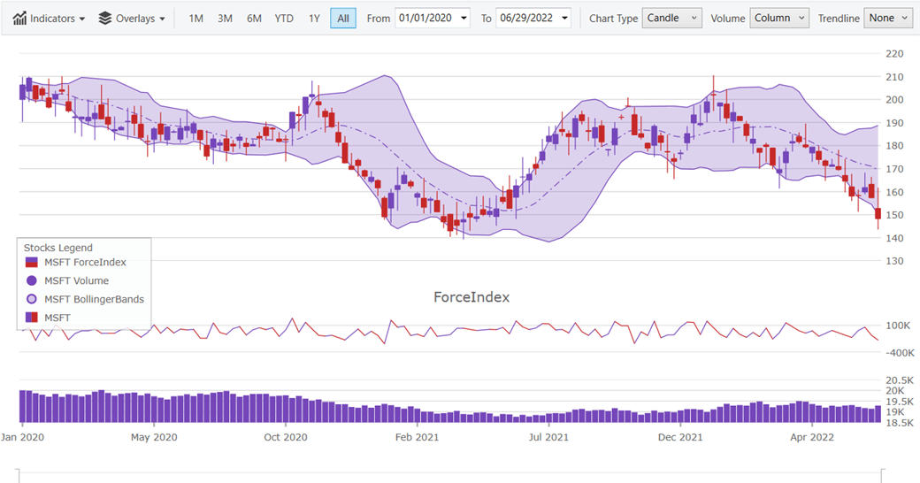Viewport: 920px width, 483px height.
Task: Switch range to YTD
Action: click(284, 19)
